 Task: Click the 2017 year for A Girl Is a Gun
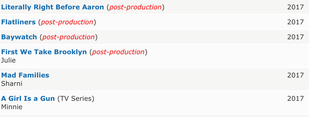pyautogui.click(x=295, y=98)
